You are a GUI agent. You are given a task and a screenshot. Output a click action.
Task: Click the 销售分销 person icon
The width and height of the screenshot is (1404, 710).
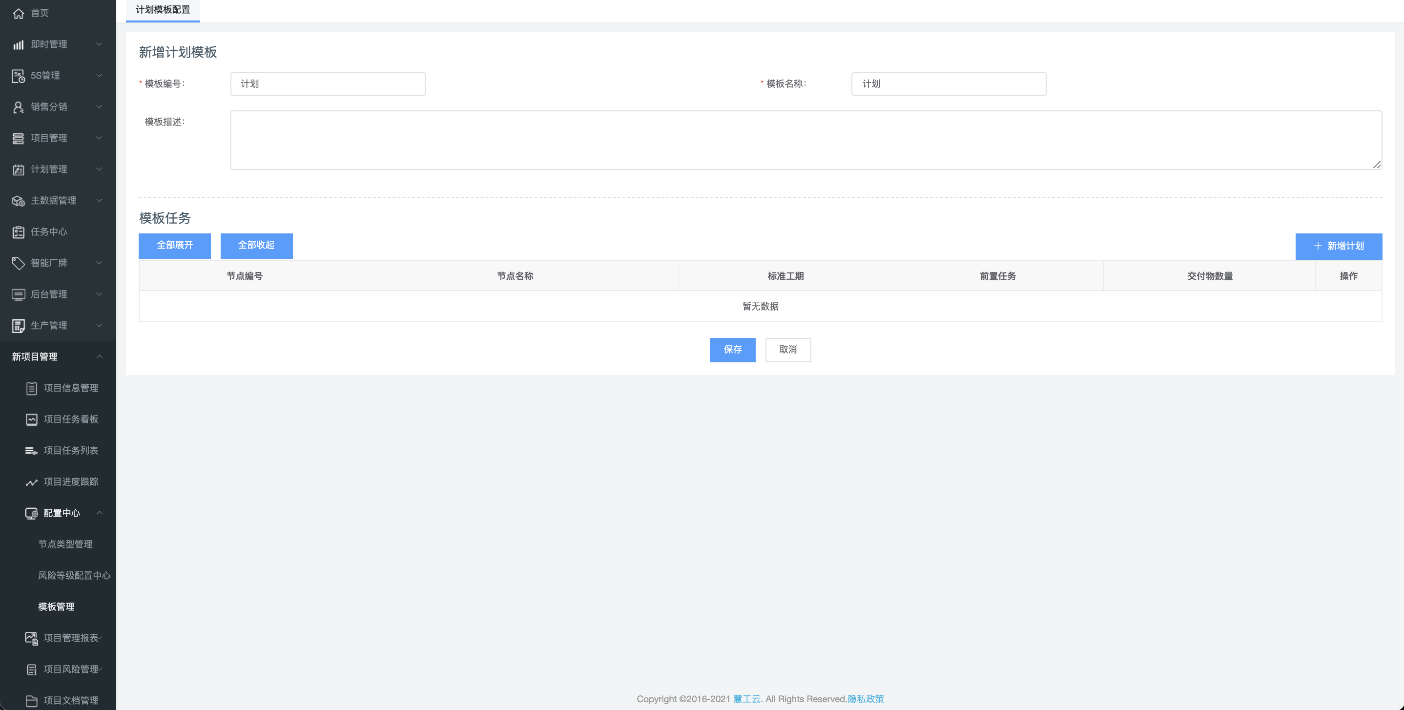18,107
